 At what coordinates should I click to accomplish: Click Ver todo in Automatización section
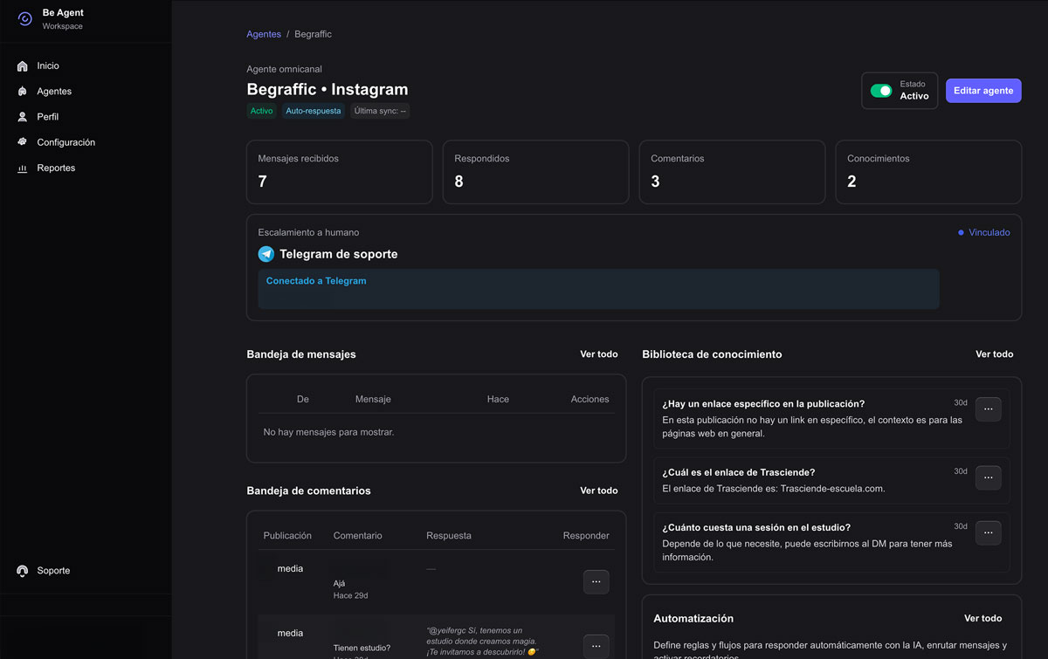click(x=982, y=618)
